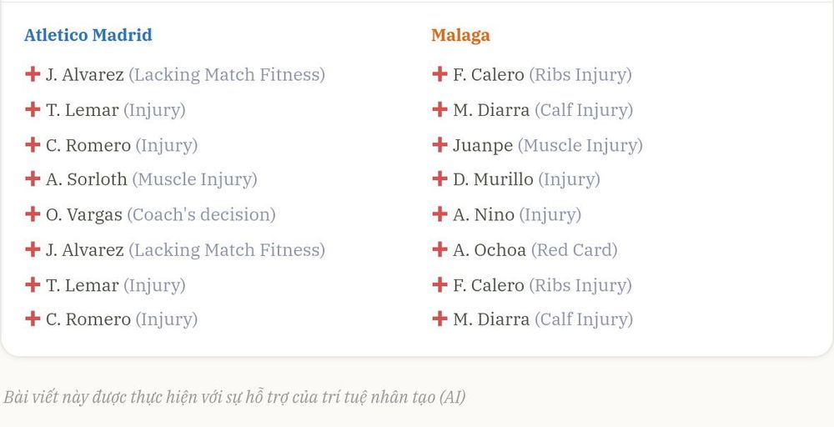Click the red cross of the topmost J. Alvarez entry
This screenshot has width=834, height=427.
click(x=33, y=74)
